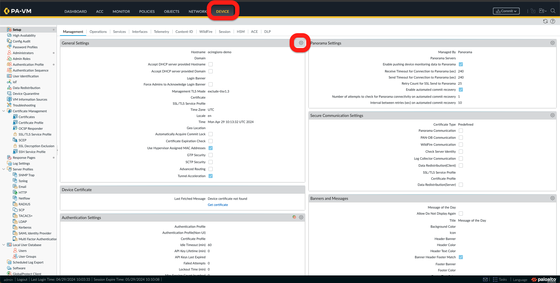Viewport: 560px width, 283px height.
Task: Open SAML Identity Provider in the sidebar
Action: [x=35, y=233]
